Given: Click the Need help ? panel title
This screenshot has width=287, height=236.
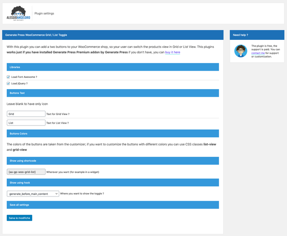Looking at the screenshot, I should (240, 35).
